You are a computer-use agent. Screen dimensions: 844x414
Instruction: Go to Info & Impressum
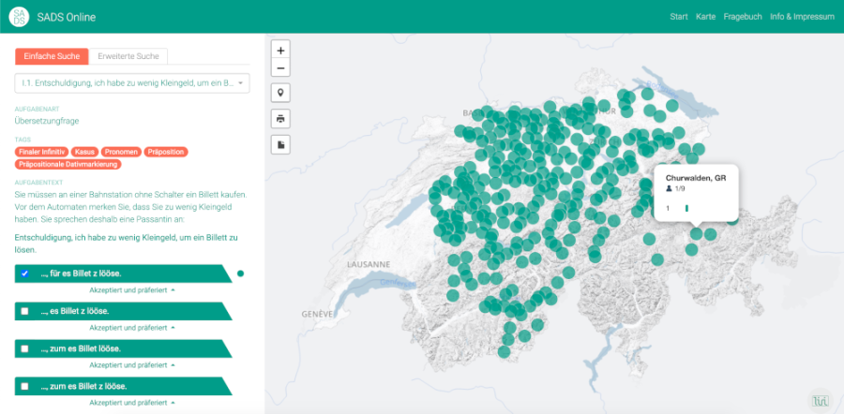click(802, 17)
